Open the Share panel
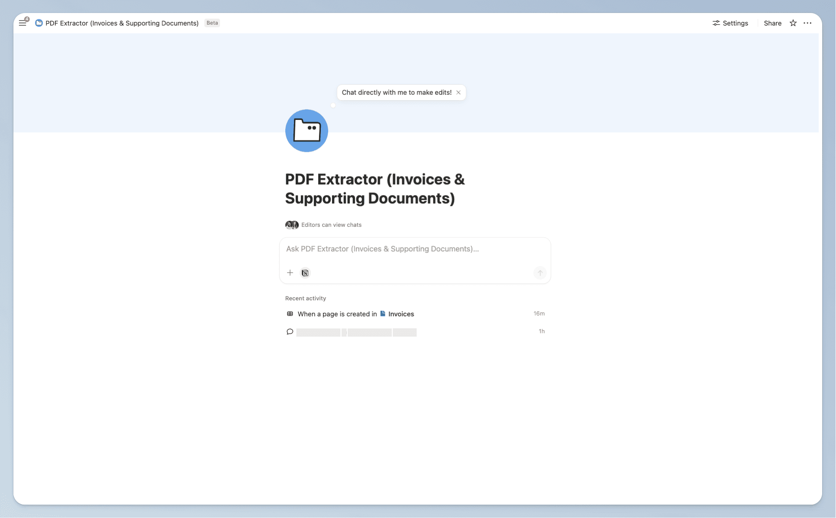836x518 pixels. 772,23
